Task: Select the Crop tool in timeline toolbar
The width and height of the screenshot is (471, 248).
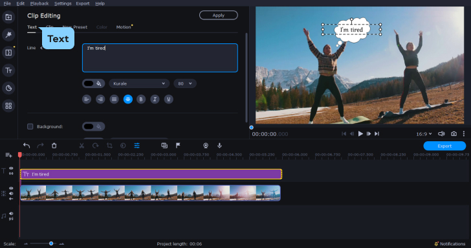Action: coord(109,146)
